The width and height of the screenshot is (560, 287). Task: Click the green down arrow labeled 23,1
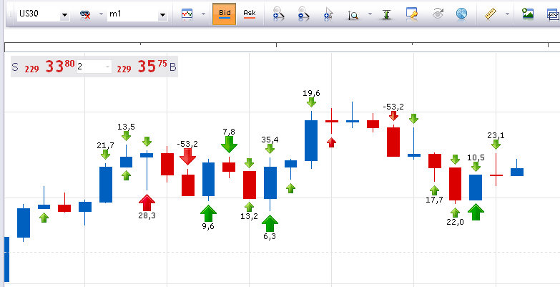coord(496,145)
